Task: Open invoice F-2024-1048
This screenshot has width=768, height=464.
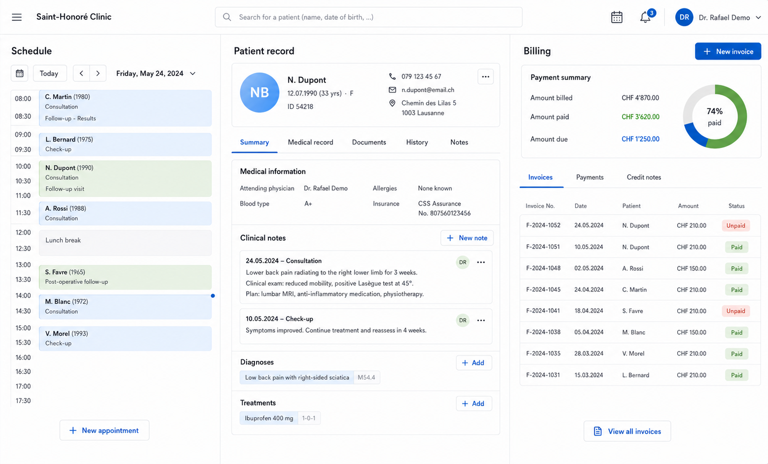Action: 640,269
